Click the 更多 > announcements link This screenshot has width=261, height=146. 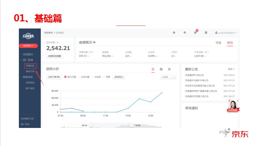231,69
